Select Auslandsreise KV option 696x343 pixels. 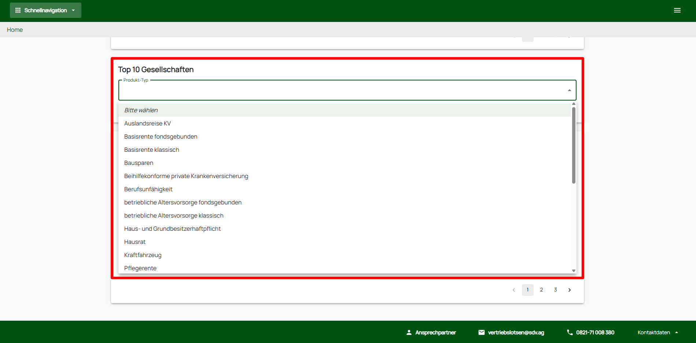coord(147,124)
